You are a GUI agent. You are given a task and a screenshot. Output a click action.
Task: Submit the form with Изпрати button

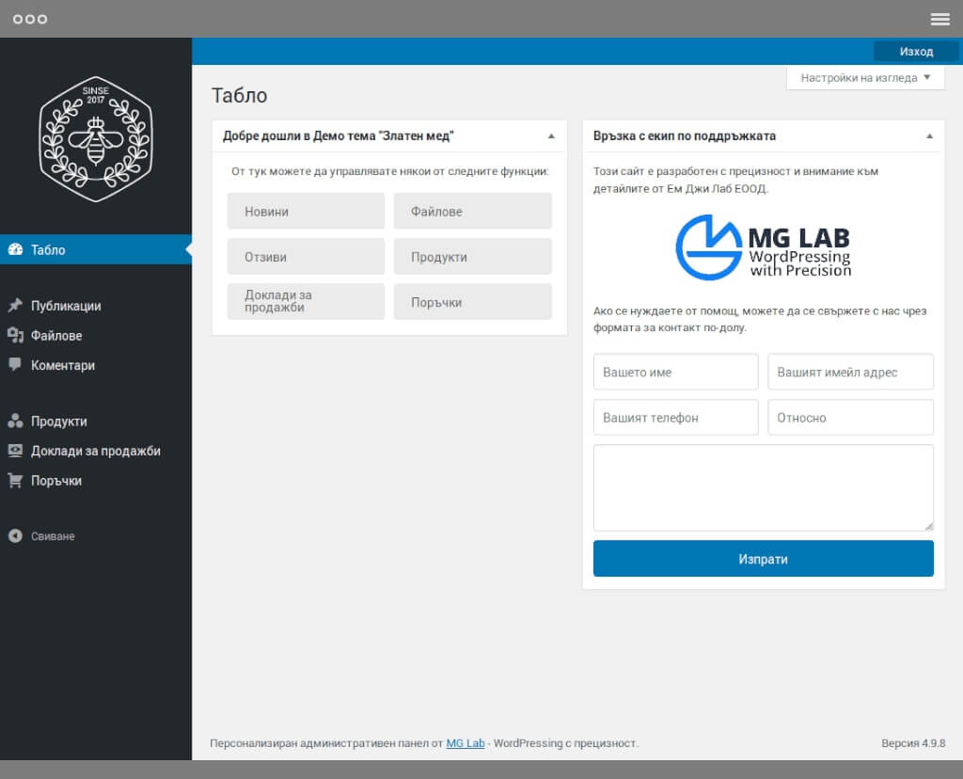point(763,559)
